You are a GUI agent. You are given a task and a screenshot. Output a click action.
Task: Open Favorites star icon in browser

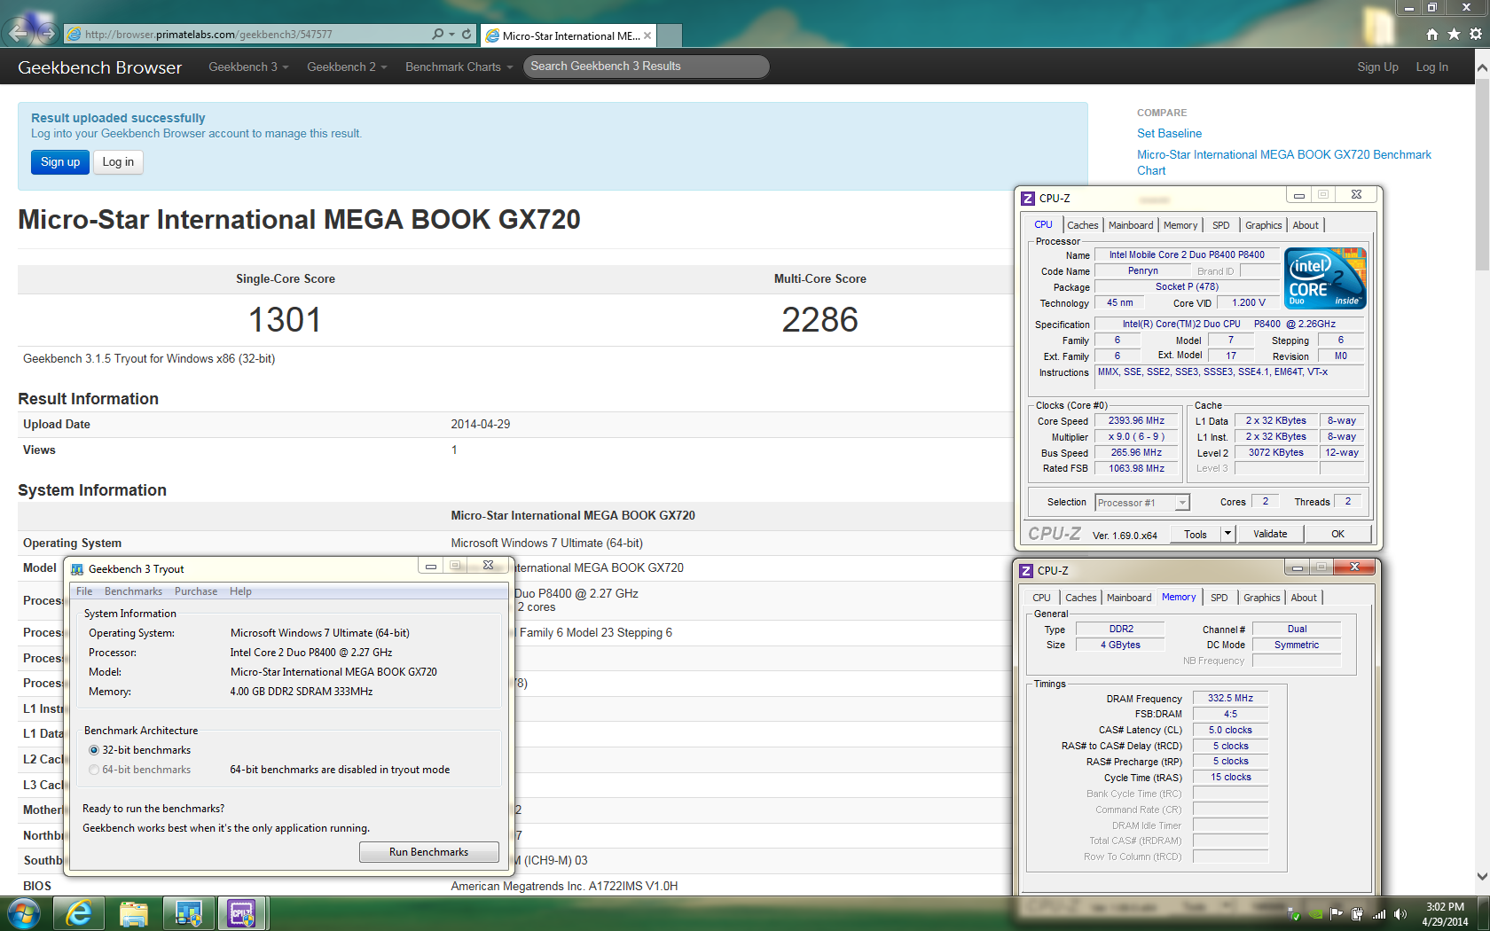point(1454,34)
